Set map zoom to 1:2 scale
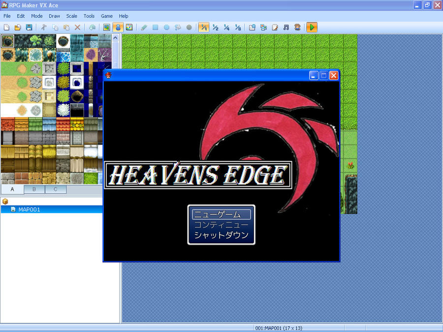Viewport: 443px width, 332px height. (215, 27)
